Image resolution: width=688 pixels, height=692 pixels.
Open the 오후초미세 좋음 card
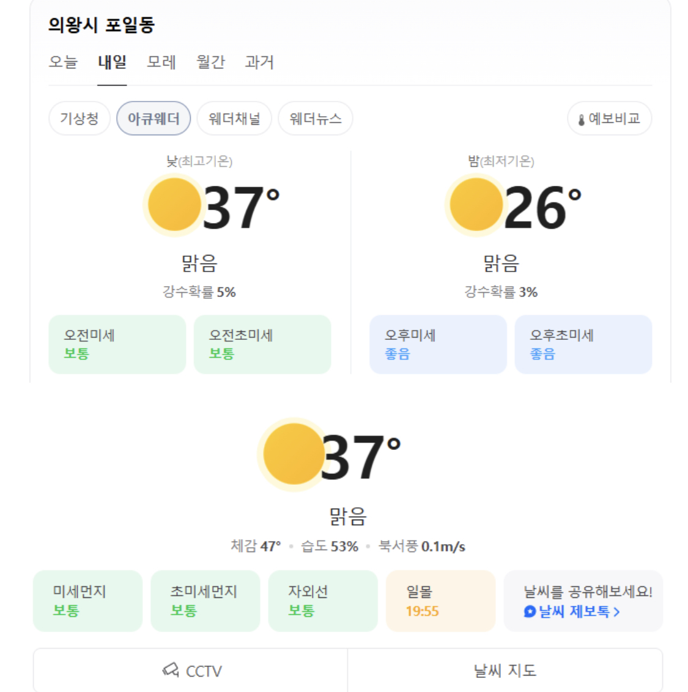[583, 344]
